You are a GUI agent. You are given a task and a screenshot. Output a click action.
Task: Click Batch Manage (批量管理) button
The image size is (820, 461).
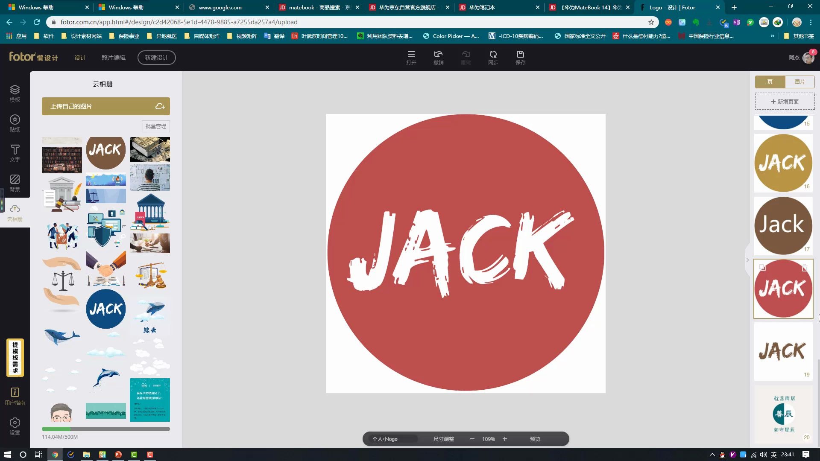tap(156, 126)
